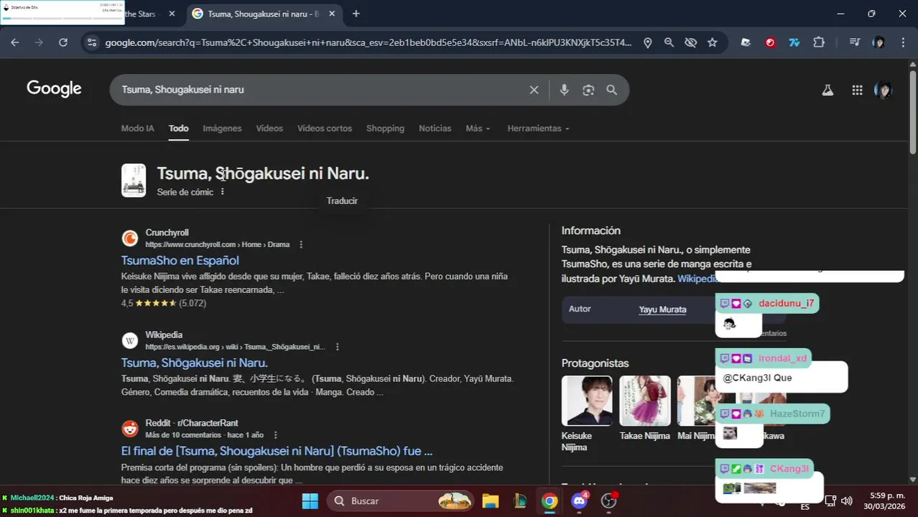Open the zoom level indicator in address bar

pyautogui.click(x=669, y=42)
